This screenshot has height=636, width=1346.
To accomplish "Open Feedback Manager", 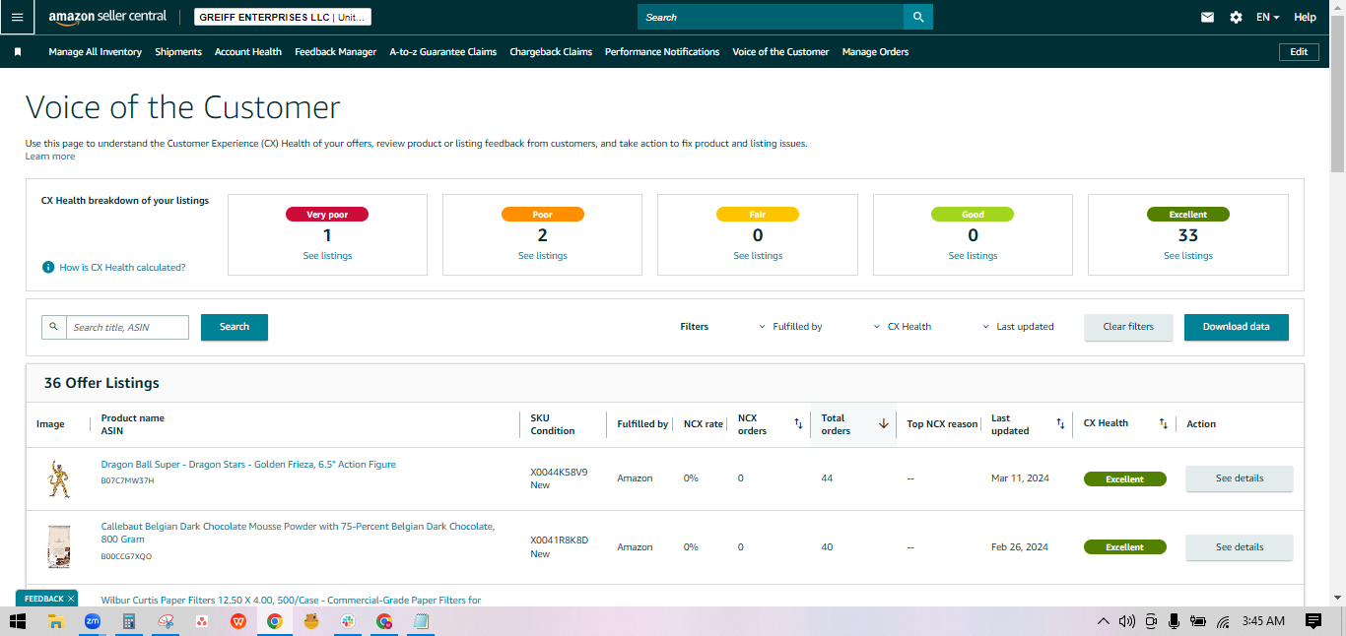I will click(335, 52).
